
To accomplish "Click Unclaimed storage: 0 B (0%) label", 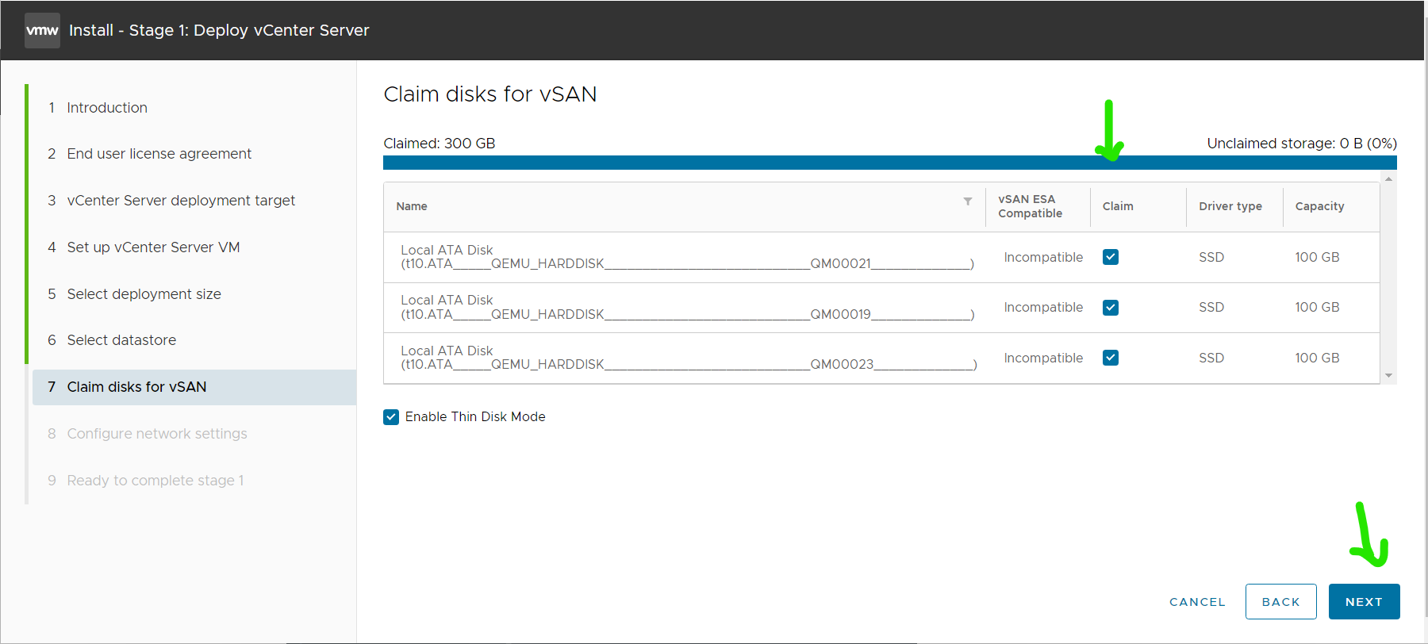I will 1302,144.
